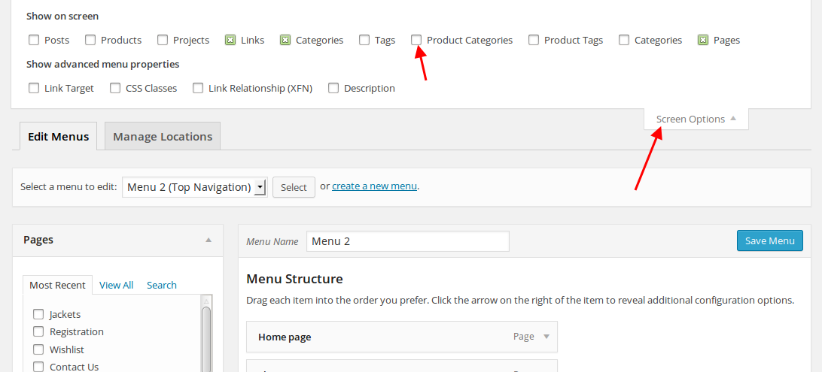
Task: Show the Most Recent pages tab
Action: tap(58, 285)
